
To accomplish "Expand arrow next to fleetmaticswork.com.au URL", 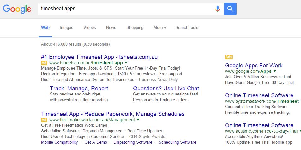I will tap(138, 119).
